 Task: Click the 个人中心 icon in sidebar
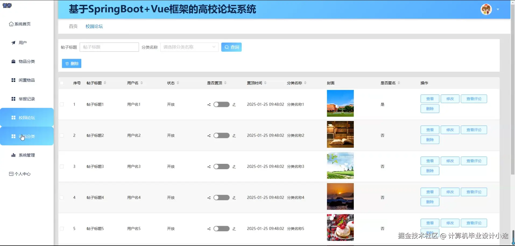[11, 174]
